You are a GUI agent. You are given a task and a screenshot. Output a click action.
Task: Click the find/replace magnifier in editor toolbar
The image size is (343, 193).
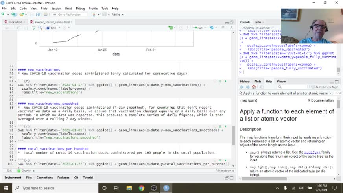pos(40,28)
